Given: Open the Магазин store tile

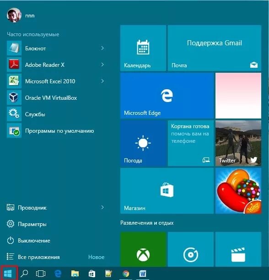Looking at the screenshot, I should point(167,191).
